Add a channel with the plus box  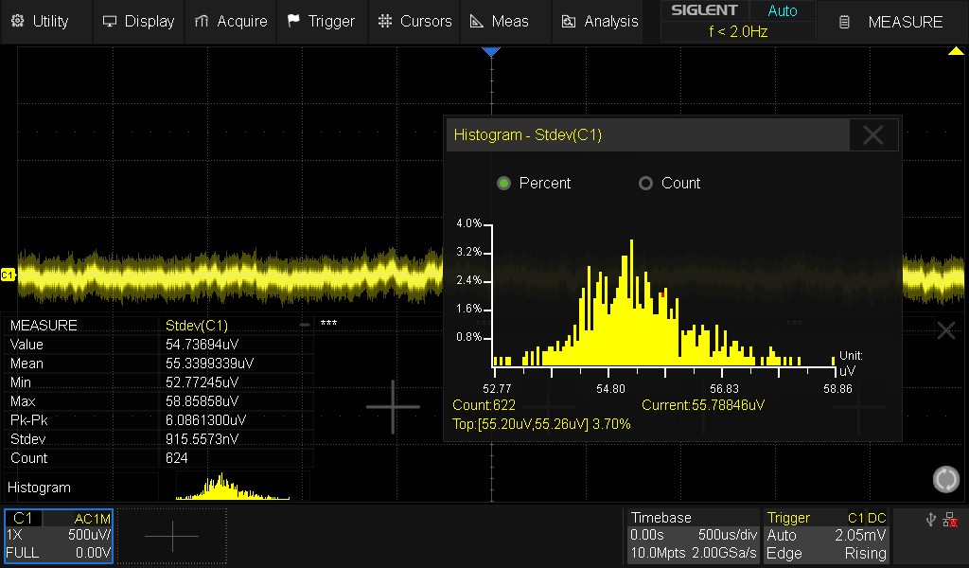(x=172, y=536)
